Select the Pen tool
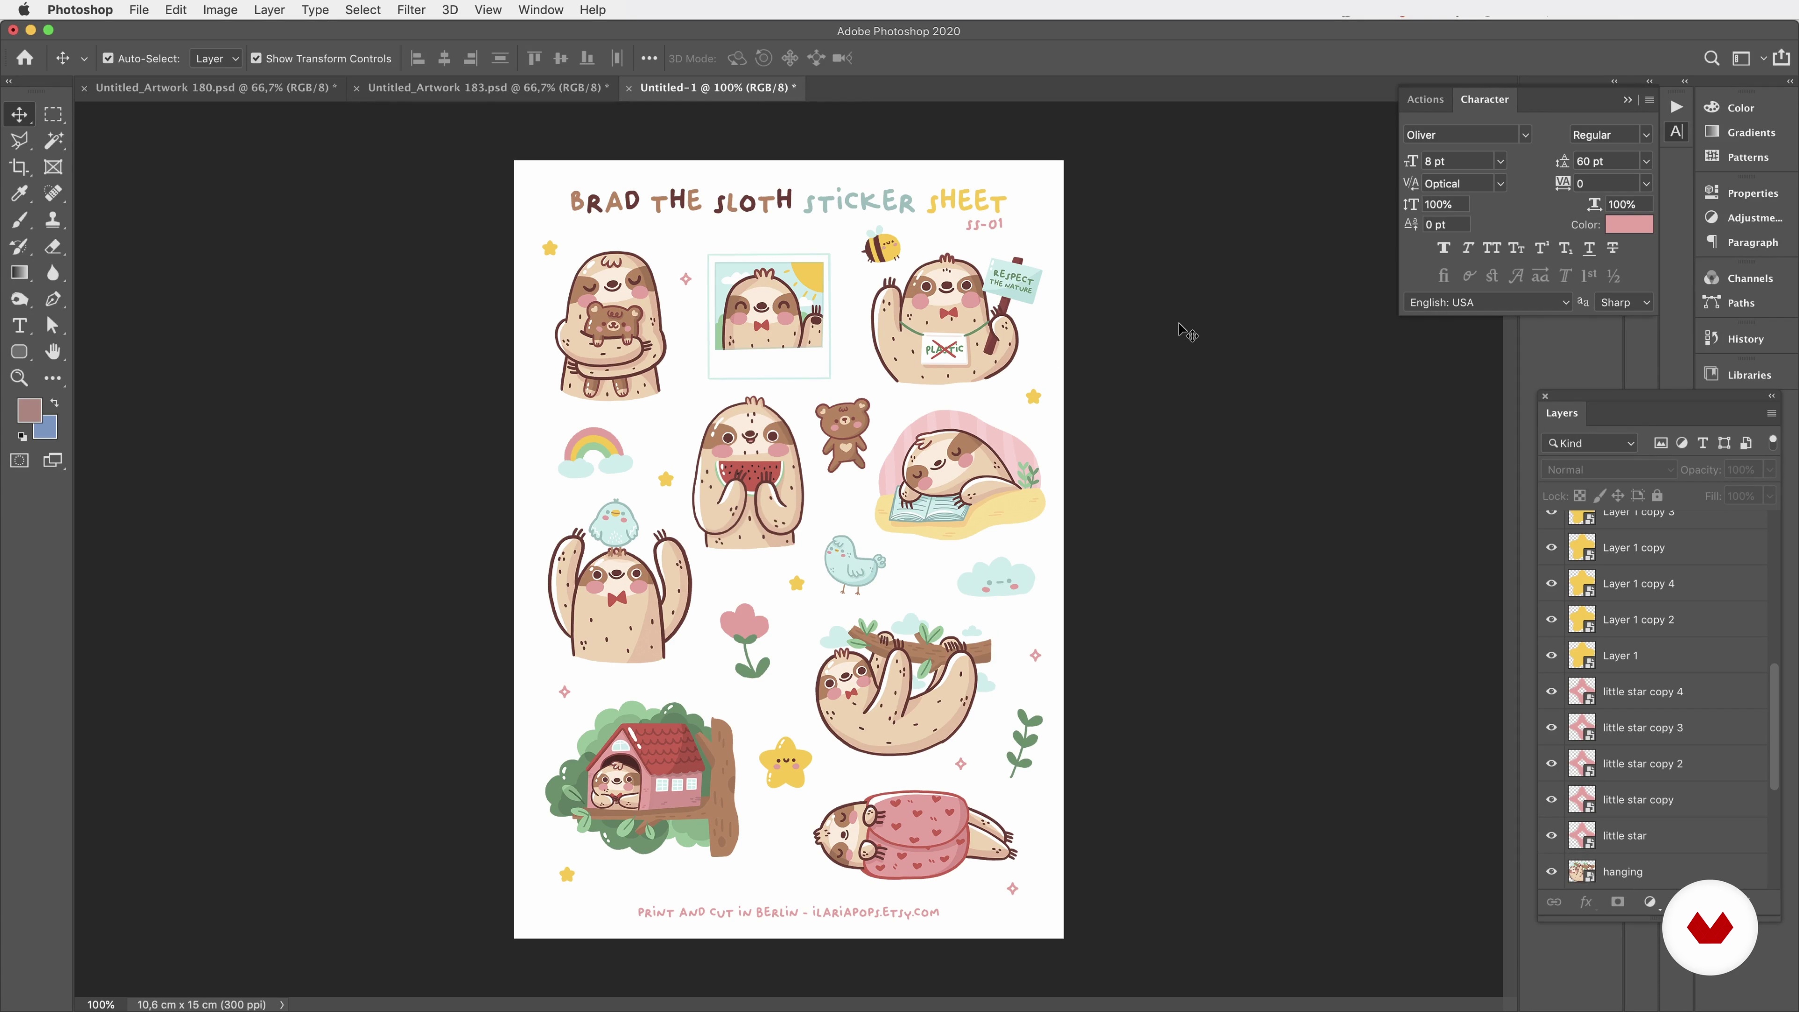The width and height of the screenshot is (1799, 1012). click(53, 299)
